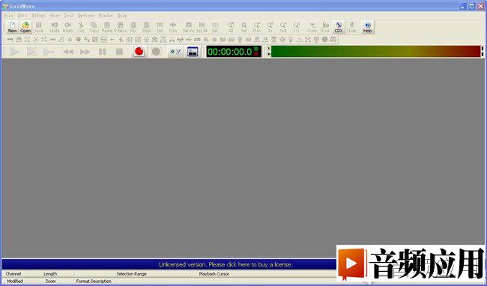Open the Effect menu
This screenshot has width=487, height=286.
(x=38, y=15)
